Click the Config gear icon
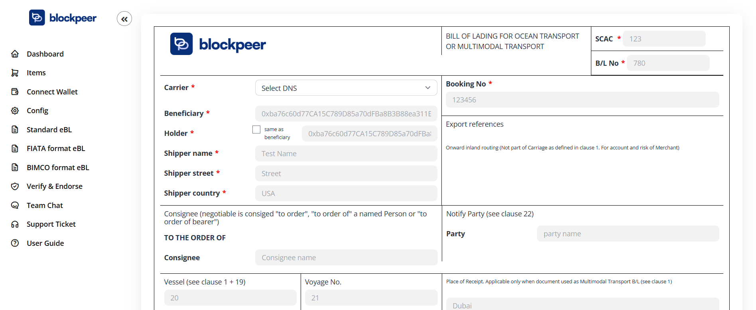 click(x=15, y=111)
